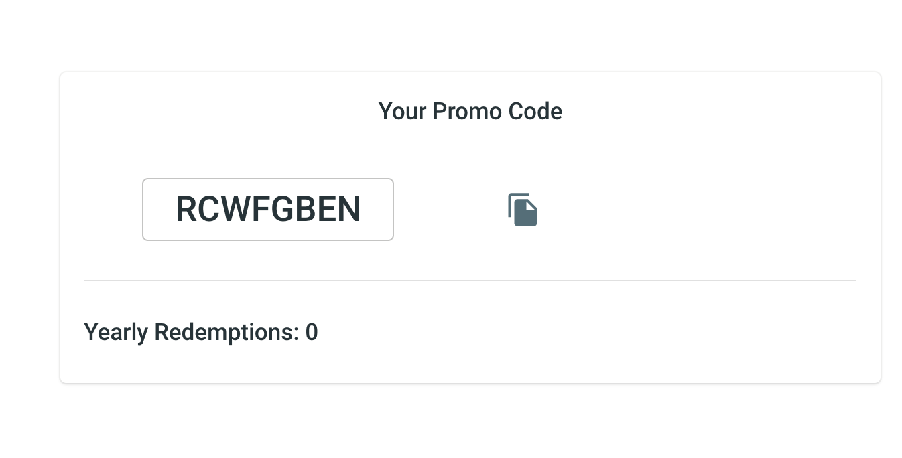902x458 pixels.
Task: Click the bordered box containing the code
Action: click(268, 210)
